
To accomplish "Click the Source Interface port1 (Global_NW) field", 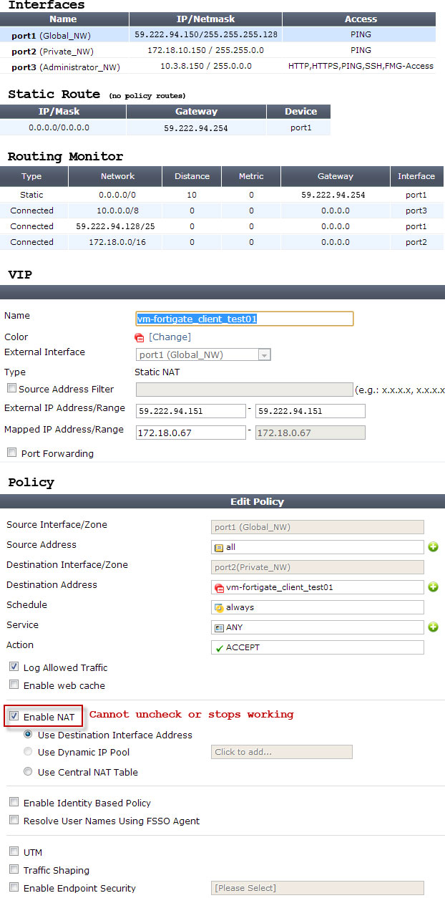I will tap(318, 527).
